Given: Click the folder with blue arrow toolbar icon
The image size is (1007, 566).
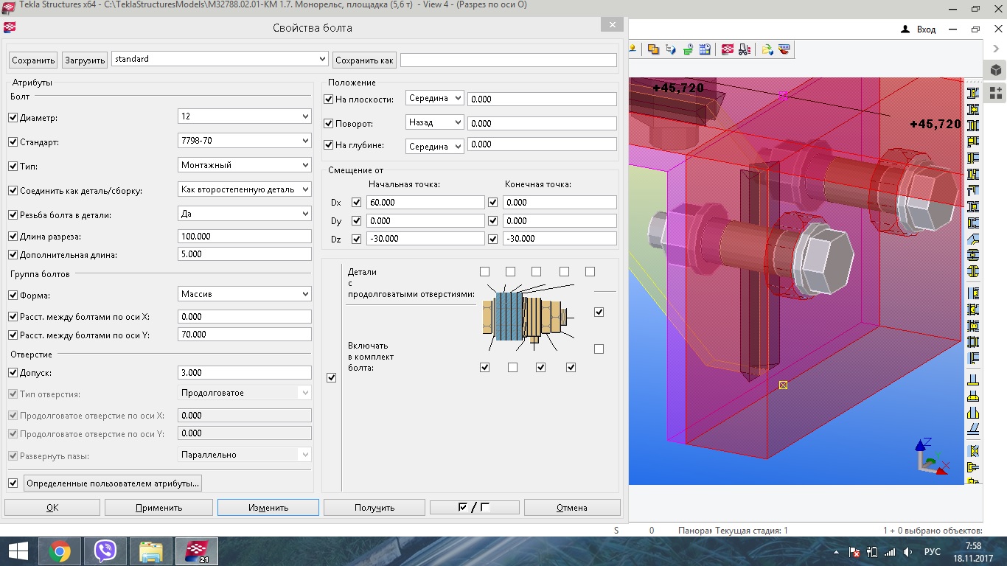Looking at the screenshot, I should (767, 50).
